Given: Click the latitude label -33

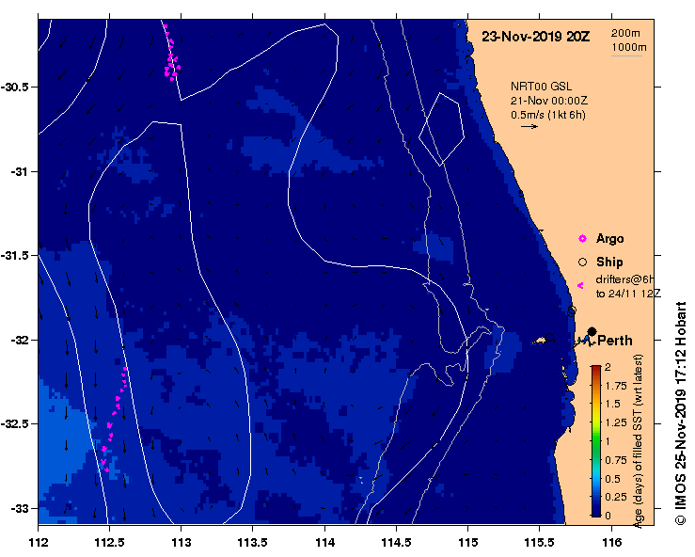Looking at the screenshot, I should [x=19, y=509].
